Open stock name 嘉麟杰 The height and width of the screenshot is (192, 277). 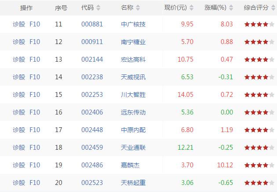pos(130,165)
